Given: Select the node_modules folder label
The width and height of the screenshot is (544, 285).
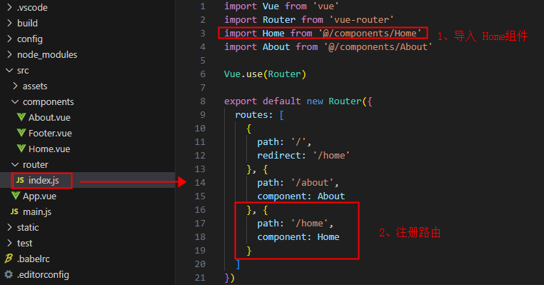Looking at the screenshot, I should (47, 54).
